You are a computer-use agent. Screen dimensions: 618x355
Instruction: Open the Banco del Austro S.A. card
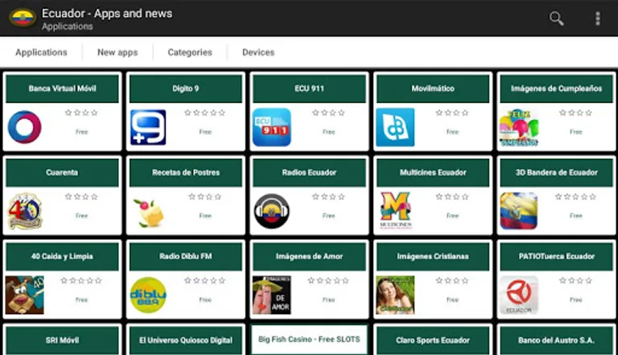tap(557, 340)
